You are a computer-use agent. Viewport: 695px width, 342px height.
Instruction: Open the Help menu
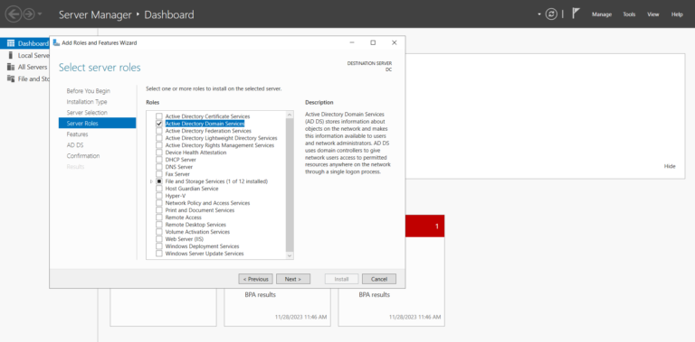[x=677, y=14]
